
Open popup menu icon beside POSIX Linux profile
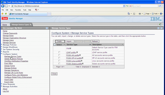click(x=82, y=61)
